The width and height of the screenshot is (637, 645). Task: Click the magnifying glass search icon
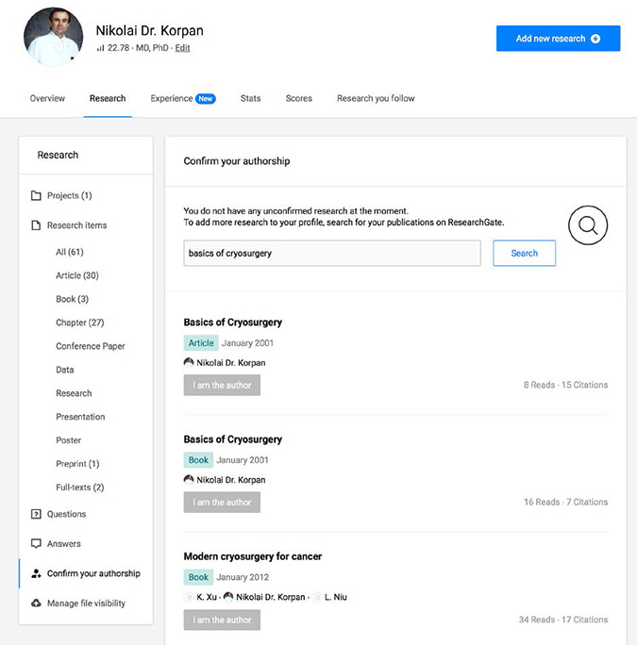(x=587, y=225)
